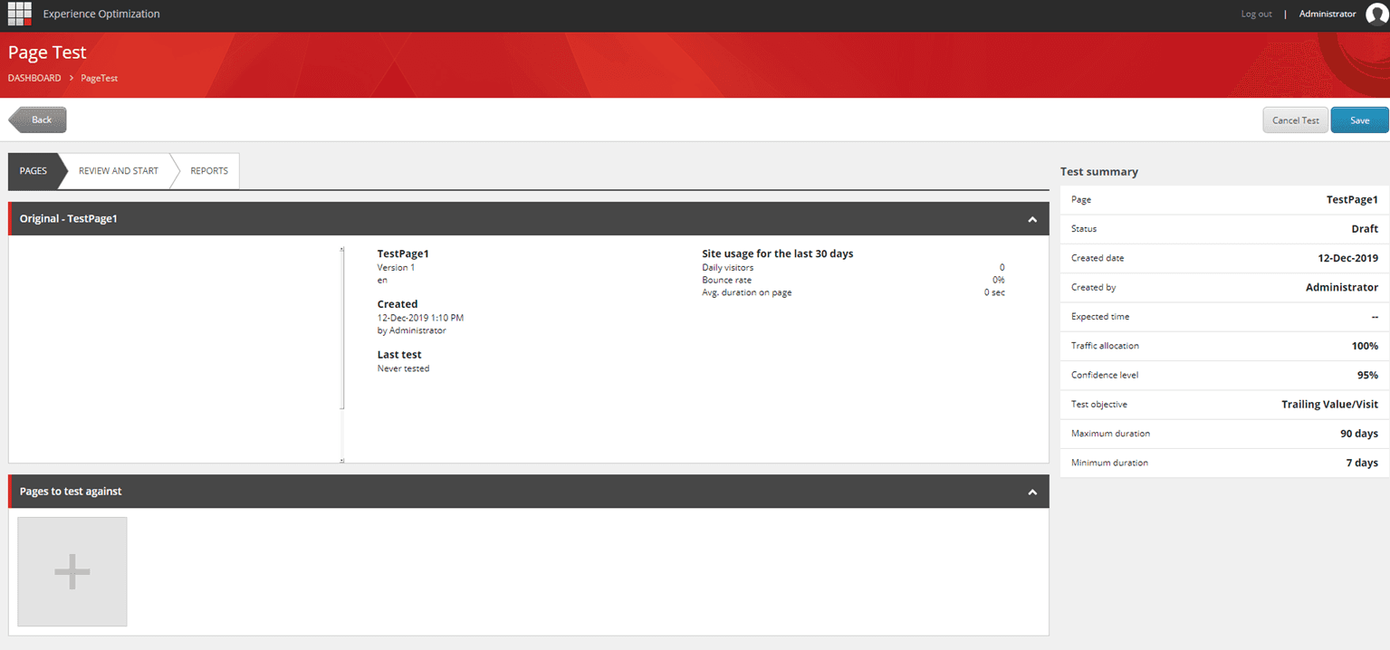
Task: Open the Sitecore launchpad grid icon
Action: (20, 14)
